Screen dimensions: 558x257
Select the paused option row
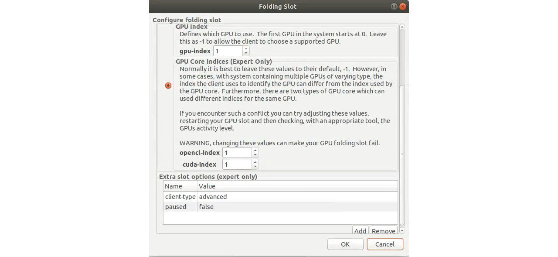[280, 207]
